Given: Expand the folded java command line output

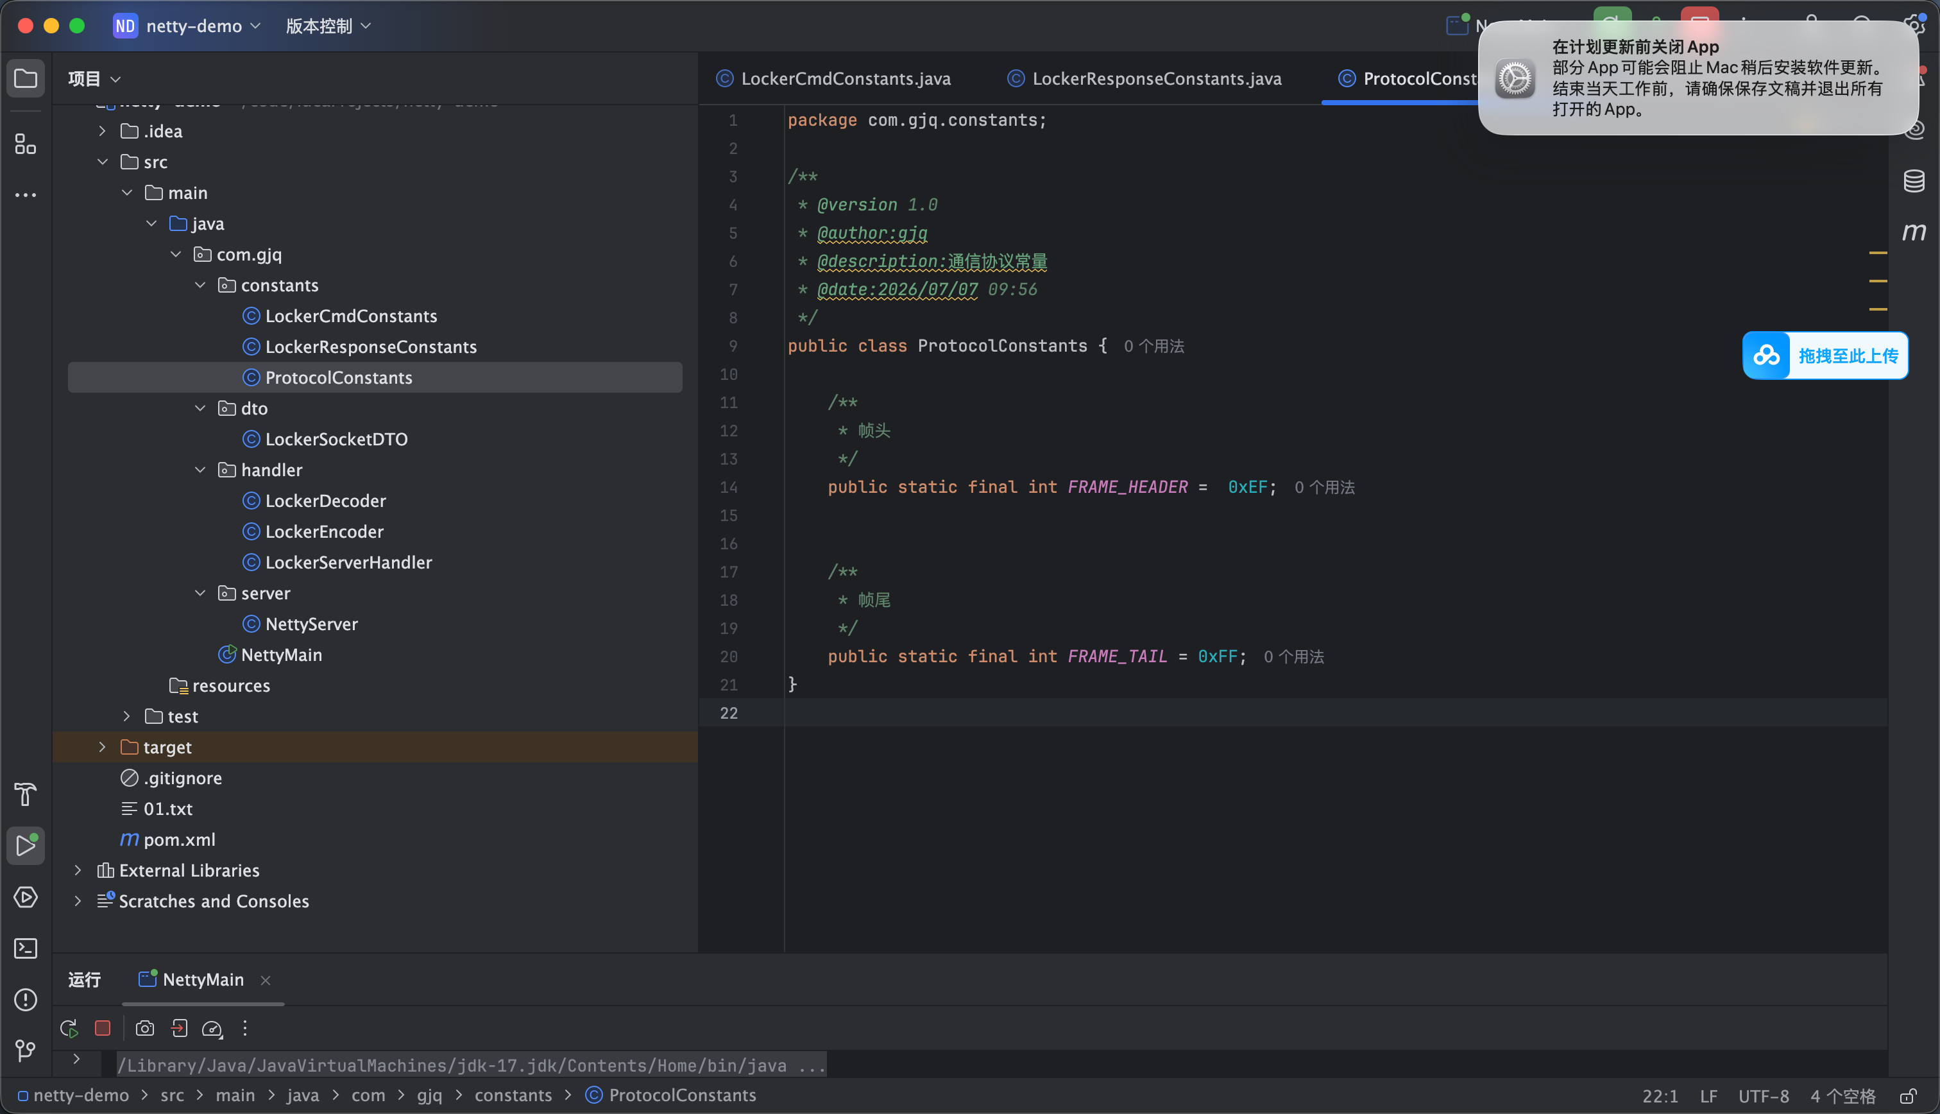Looking at the screenshot, I should tap(76, 1059).
